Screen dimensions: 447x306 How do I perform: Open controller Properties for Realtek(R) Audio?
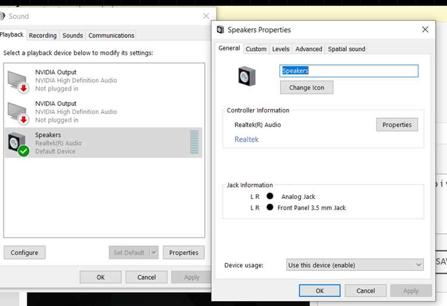[397, 124]
